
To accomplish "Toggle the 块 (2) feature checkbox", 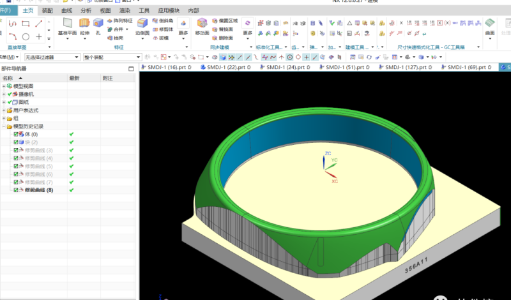I will click(x=16, y=142).
